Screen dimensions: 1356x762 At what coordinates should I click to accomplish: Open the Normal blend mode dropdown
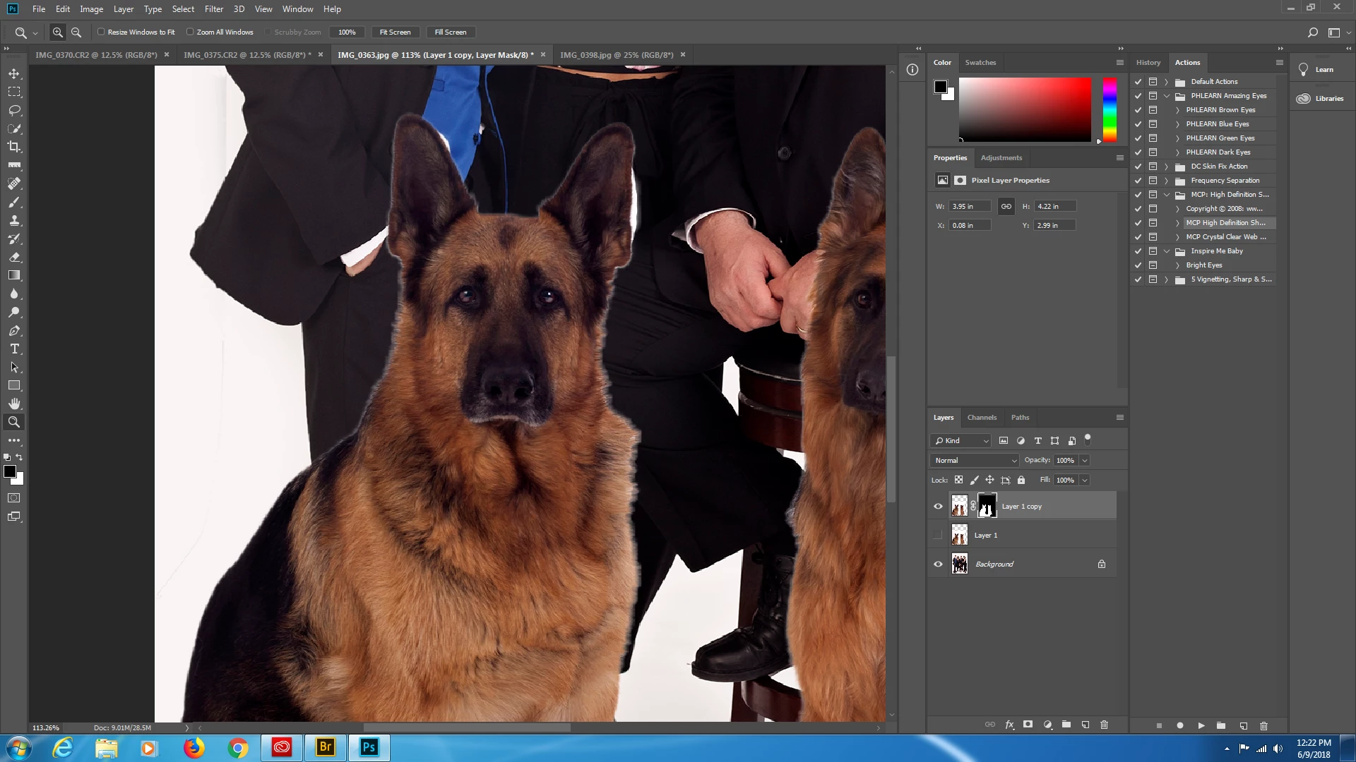975,460
